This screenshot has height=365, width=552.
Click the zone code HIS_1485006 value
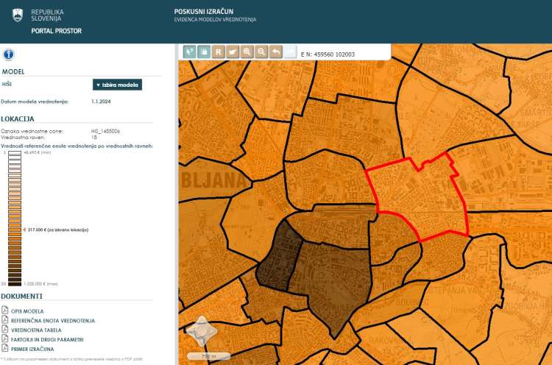(x=105, y=131)
